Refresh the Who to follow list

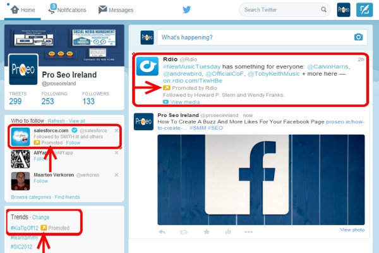click(56, 121)
